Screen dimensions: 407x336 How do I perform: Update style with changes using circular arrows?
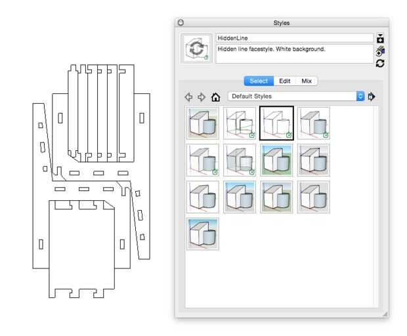[380, 63]
